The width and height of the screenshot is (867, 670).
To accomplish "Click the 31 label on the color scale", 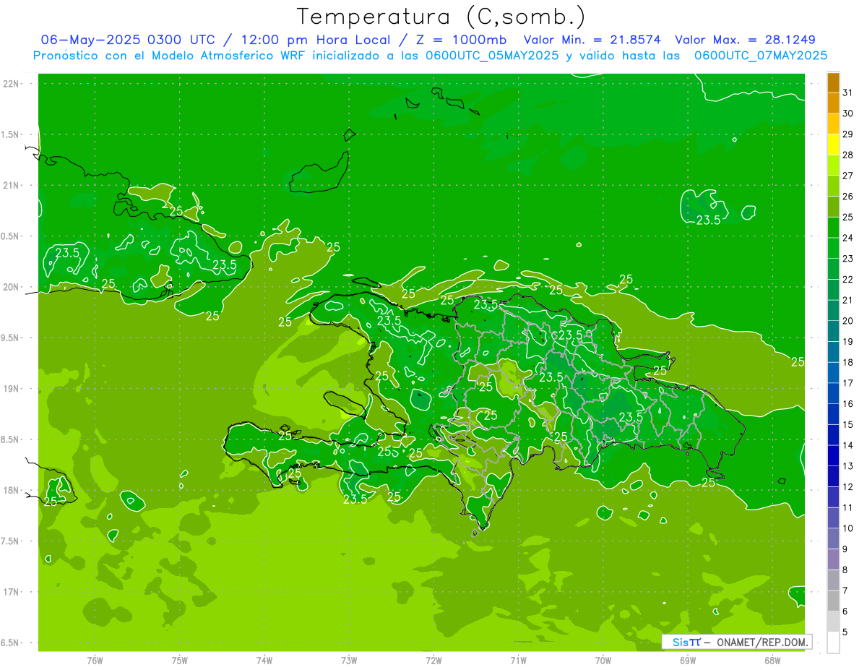I will point(848,93).
